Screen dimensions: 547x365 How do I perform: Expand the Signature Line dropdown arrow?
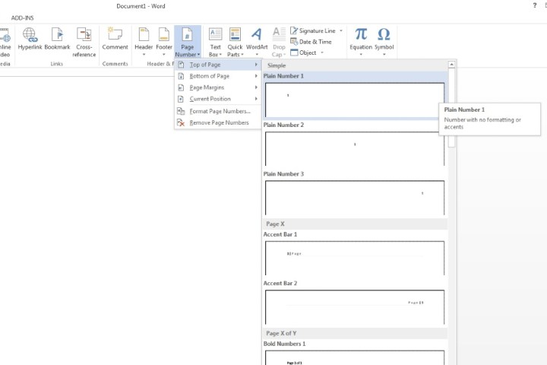coord(341,30)
